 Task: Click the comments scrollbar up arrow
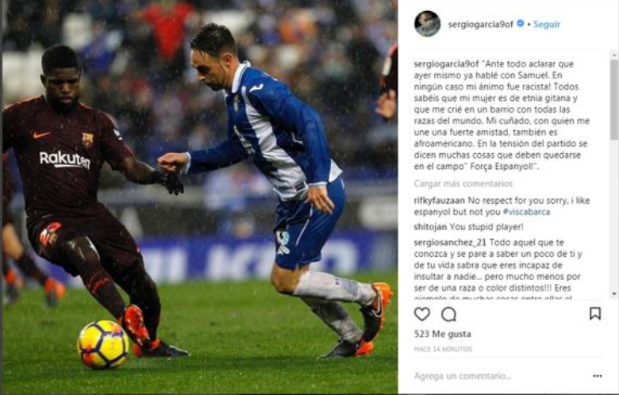pyautogui.click(x=614, y=56)
